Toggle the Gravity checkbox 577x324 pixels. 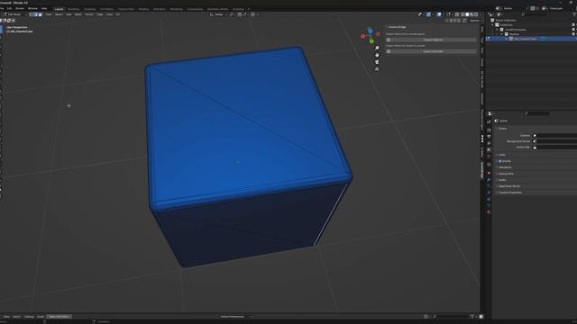click(499, 161)
